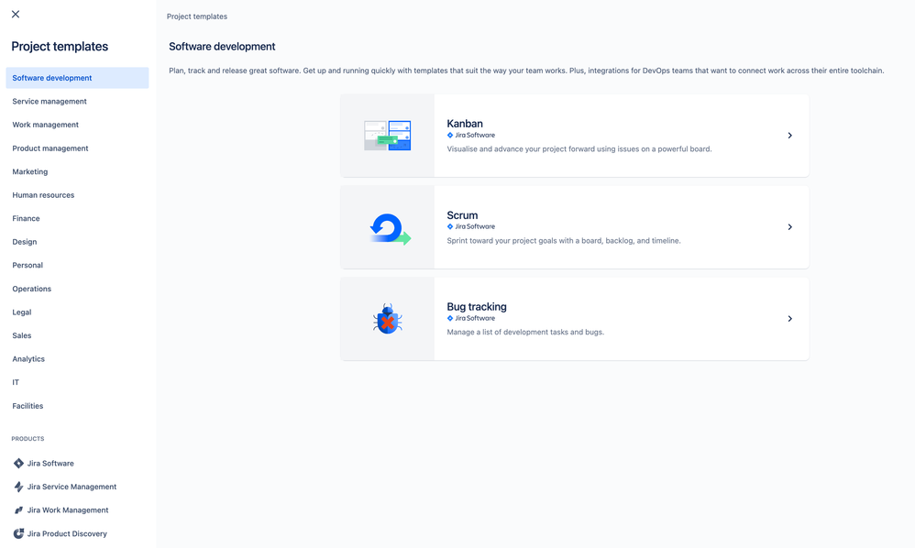This screenshot has height=548, width=915.
Task: Open the Kanban template title
Action: point(465,124)
